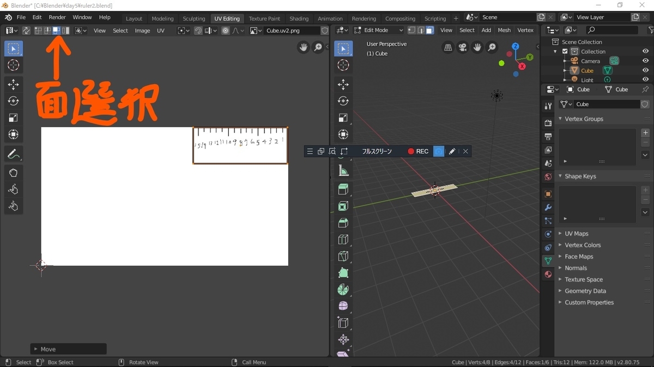Select the Knife tool
Viewport: 654px width, 367px height.
pos(343,256)
